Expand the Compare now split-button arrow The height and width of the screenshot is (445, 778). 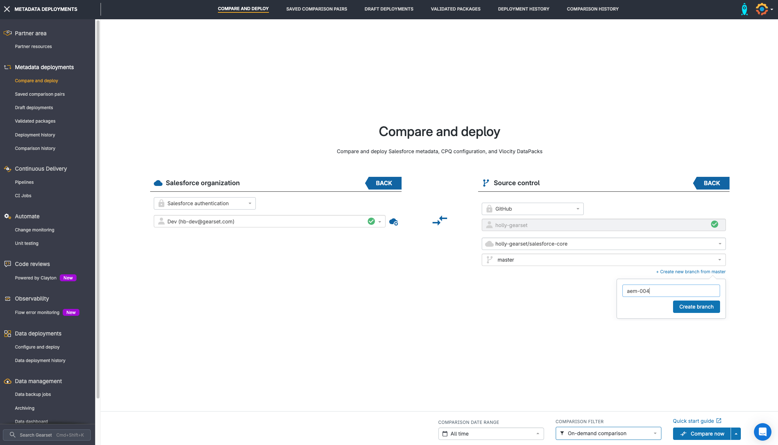pos(736,434)
